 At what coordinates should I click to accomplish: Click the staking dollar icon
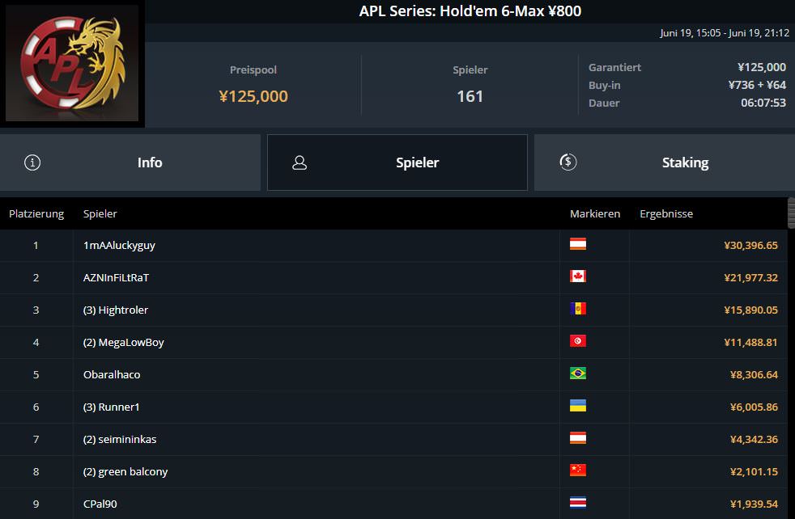568,162
